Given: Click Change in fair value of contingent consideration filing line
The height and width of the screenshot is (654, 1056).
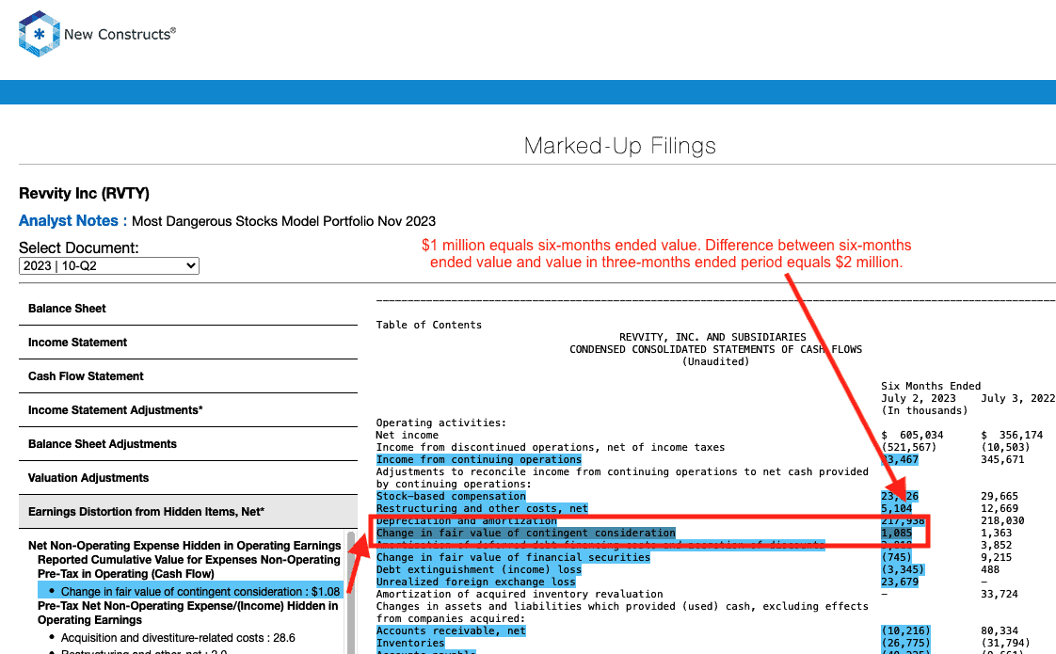Looking at the screenshot, I should coord(525,533).
